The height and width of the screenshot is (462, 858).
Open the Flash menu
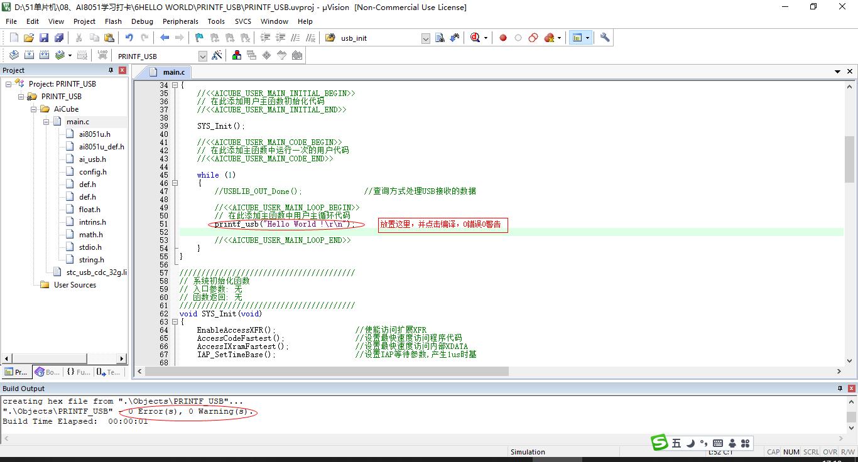tap(113, 21)
